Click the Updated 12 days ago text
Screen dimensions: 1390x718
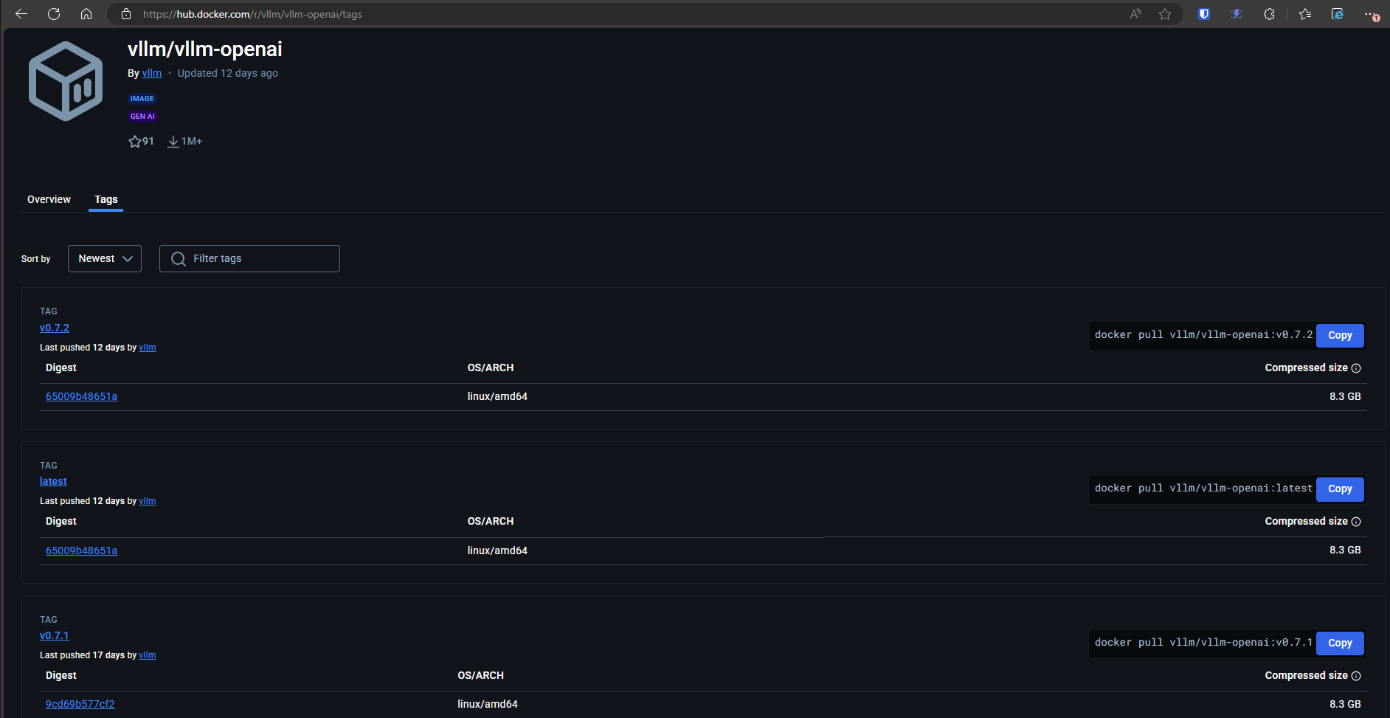click(x=228, y=73)
